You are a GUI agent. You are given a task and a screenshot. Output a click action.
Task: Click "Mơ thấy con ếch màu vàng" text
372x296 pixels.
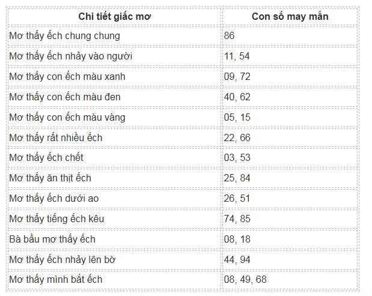[67, 118]
